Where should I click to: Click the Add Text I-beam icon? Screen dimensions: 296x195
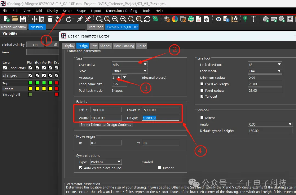[253, 19]
